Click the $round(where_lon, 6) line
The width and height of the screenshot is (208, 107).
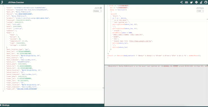[x=125, y=28]
